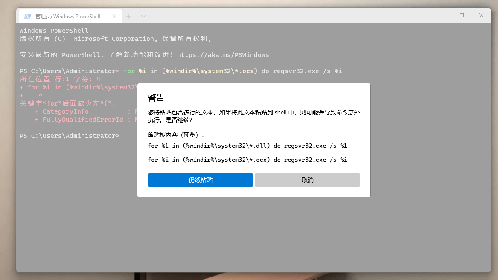Click the 剪贴板内容（预览）label
Viewport: 498px width, 280px height.
[176, 135]
